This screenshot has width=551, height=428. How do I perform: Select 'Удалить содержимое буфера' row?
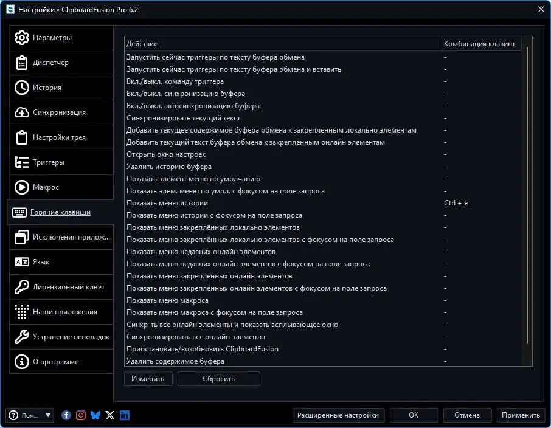click(324, 361)
